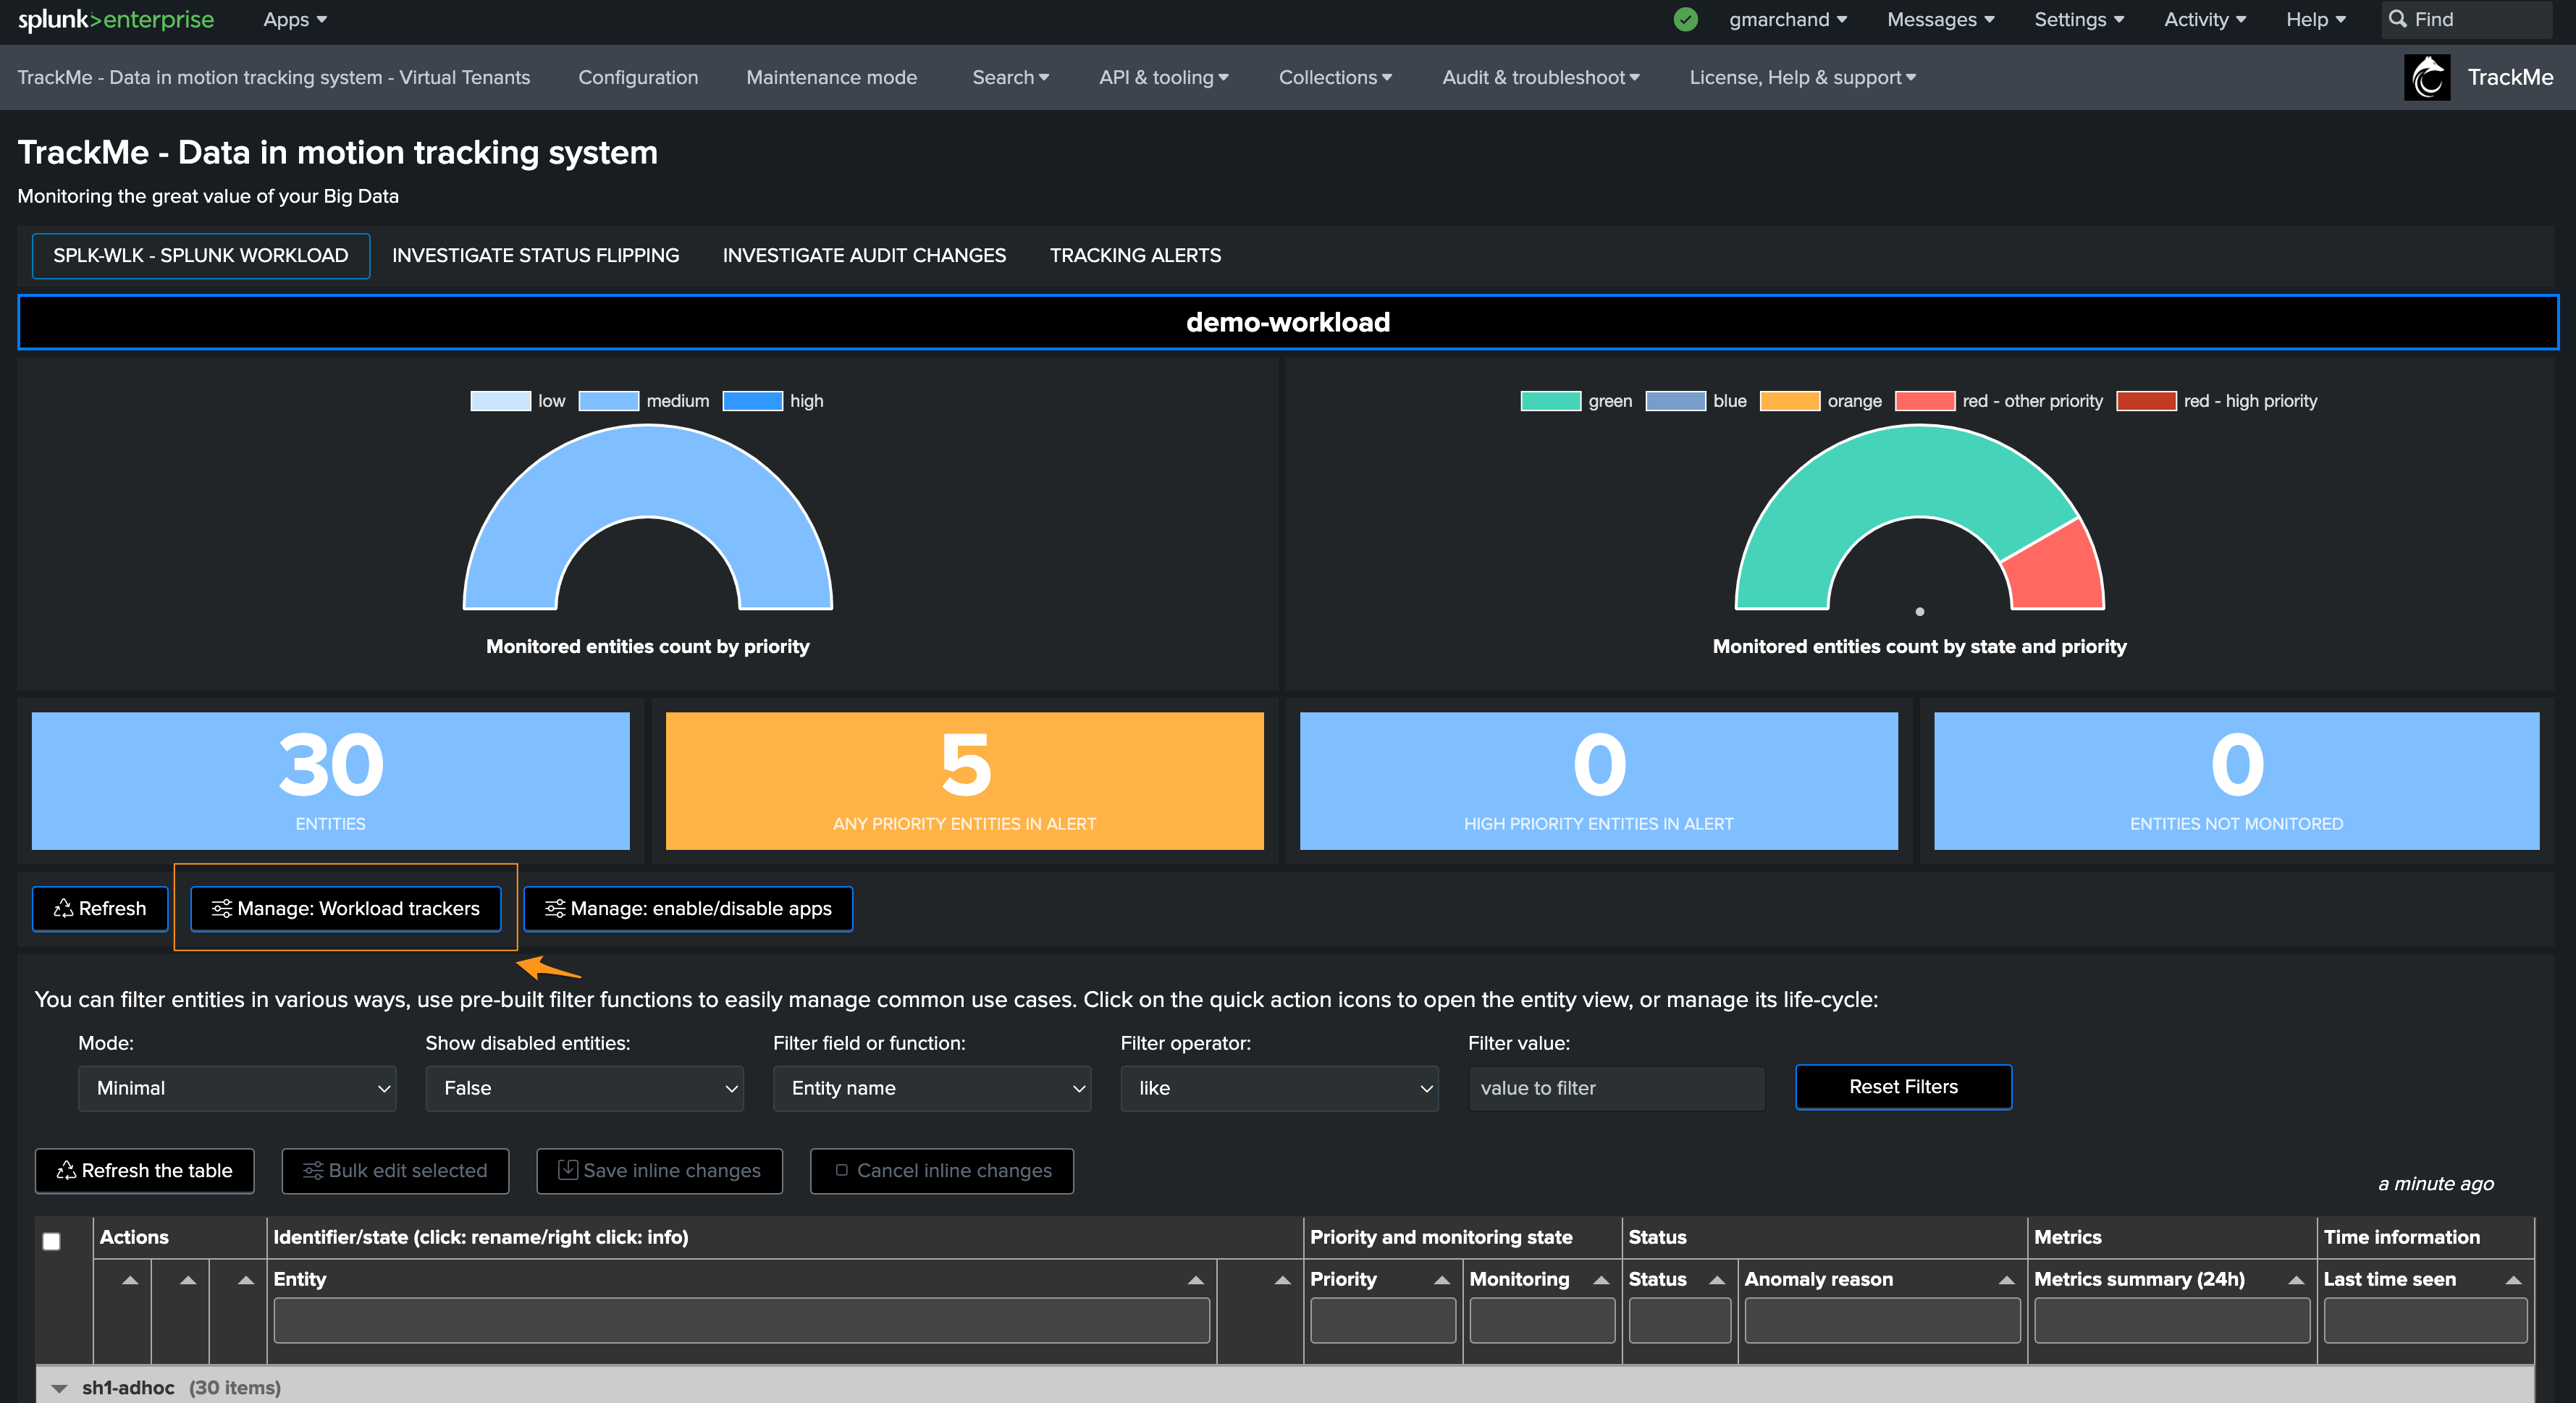Click the low priority legend swatch
2576x1403 pixels.
pyautogui.click(x=500, y=401)
